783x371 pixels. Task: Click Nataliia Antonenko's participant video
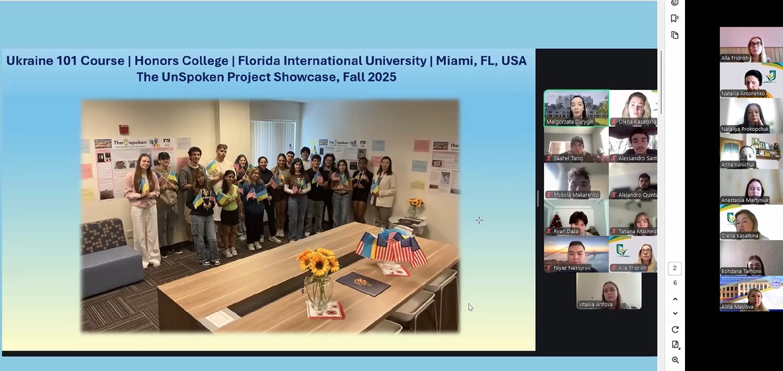coord(751,80)
